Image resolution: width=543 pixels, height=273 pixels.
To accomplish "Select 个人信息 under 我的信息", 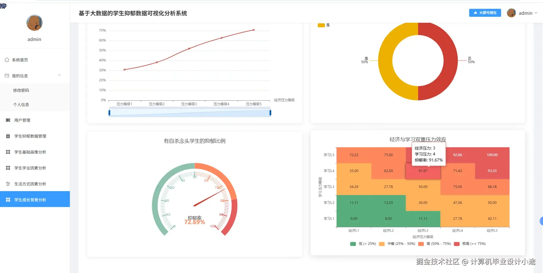I will coord(21,104).
